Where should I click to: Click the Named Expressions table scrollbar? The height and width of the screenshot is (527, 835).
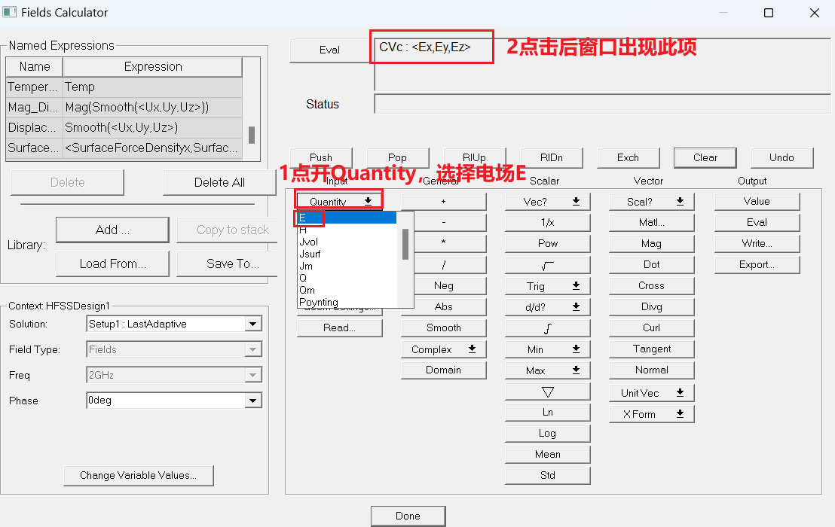[252, 135]
